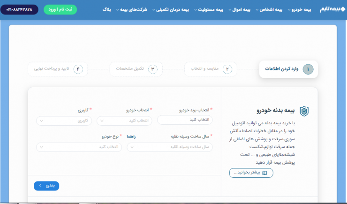Click the تایید و پرداخت نهایی step label
This screenshot has width=347, height=204.
coord(52,68)
